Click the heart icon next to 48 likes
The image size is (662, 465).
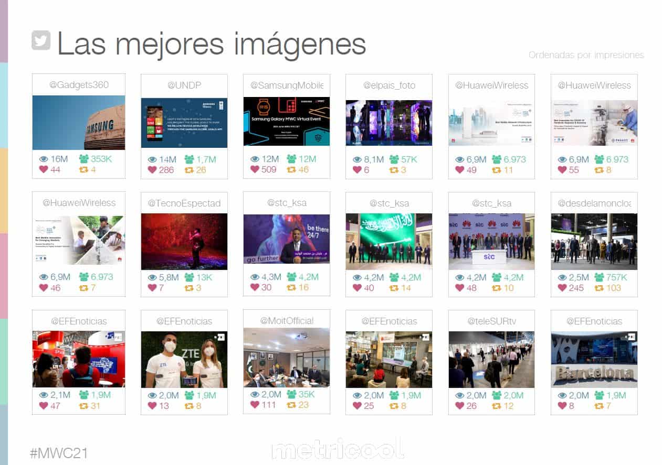[460, 287]
